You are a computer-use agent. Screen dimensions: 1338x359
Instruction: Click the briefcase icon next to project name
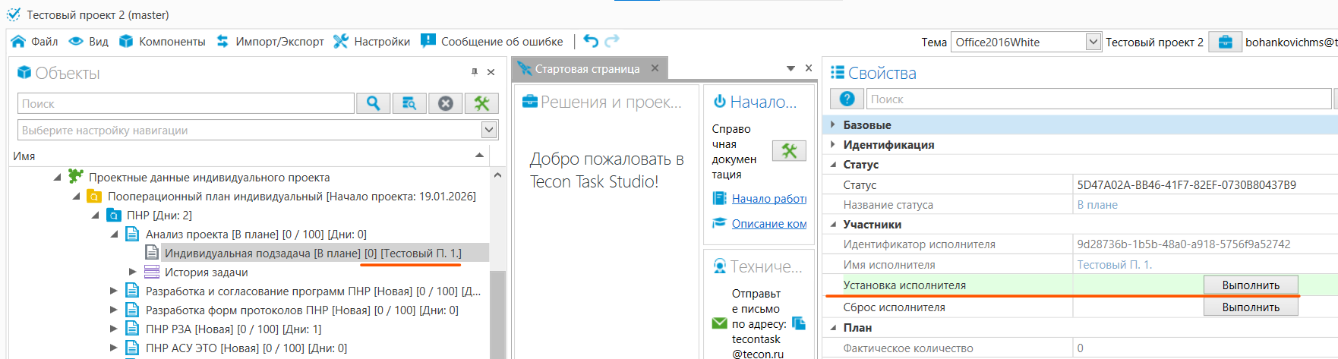coord(1225,42)
